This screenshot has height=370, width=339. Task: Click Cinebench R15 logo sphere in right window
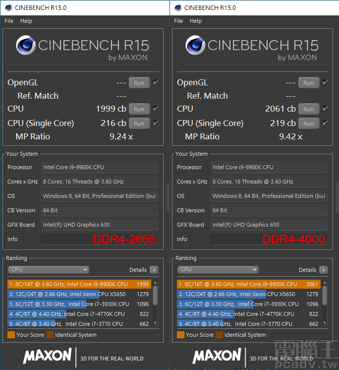coord(195,45)
